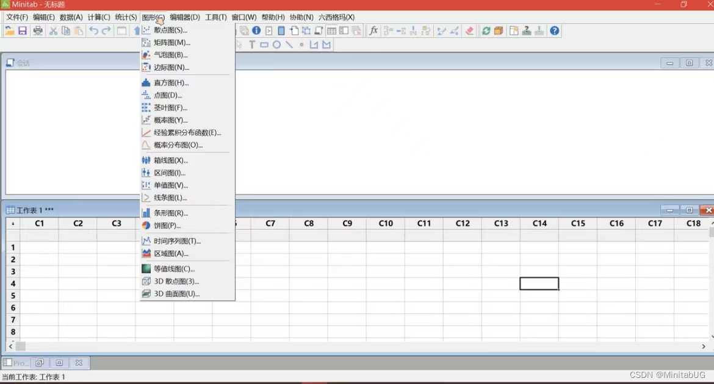Undo the last action

(x=93, y=31)
